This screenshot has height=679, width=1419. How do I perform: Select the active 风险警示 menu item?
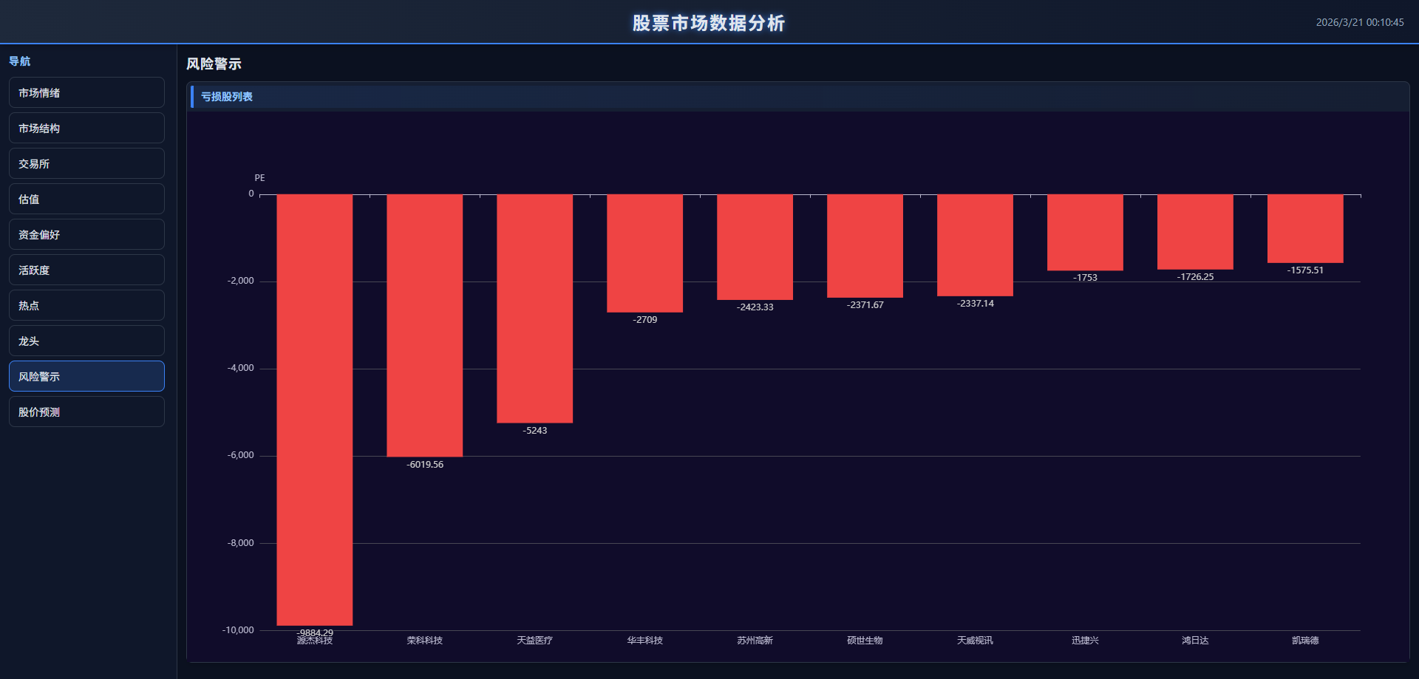tap(86, 377)
